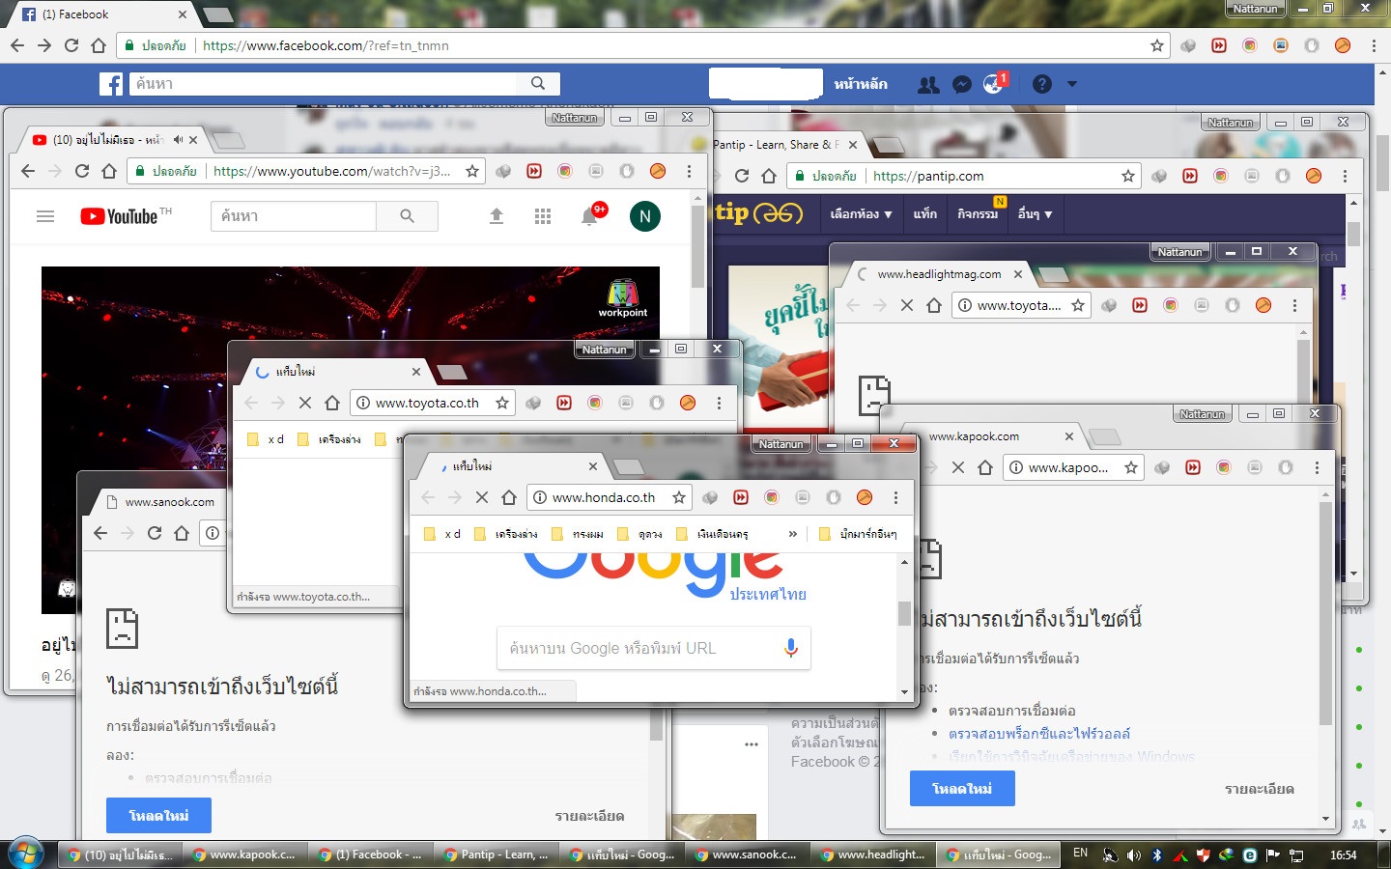Click โหลดใหม่ reload button on Sanook page
The height and width of the screenshot is (869, 1391).
tap(158, 816)
